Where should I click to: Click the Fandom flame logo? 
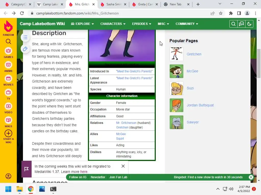(8, 26)
